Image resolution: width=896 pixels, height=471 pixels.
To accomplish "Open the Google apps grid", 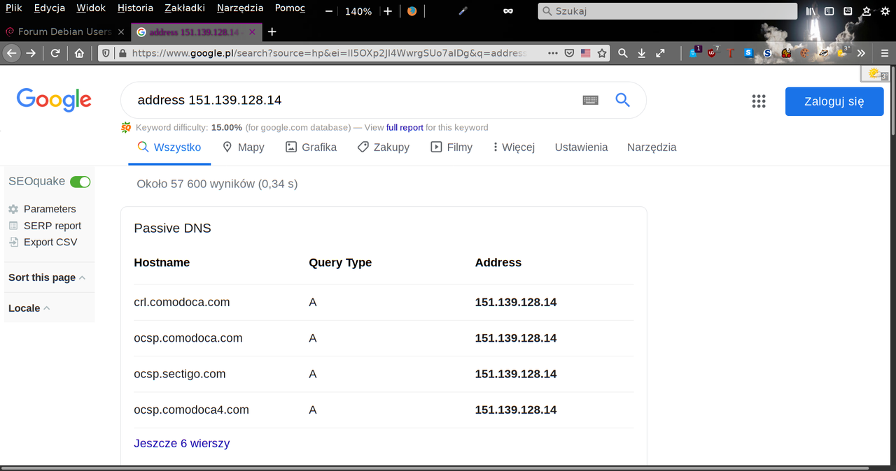I will (x=759, y=101).
